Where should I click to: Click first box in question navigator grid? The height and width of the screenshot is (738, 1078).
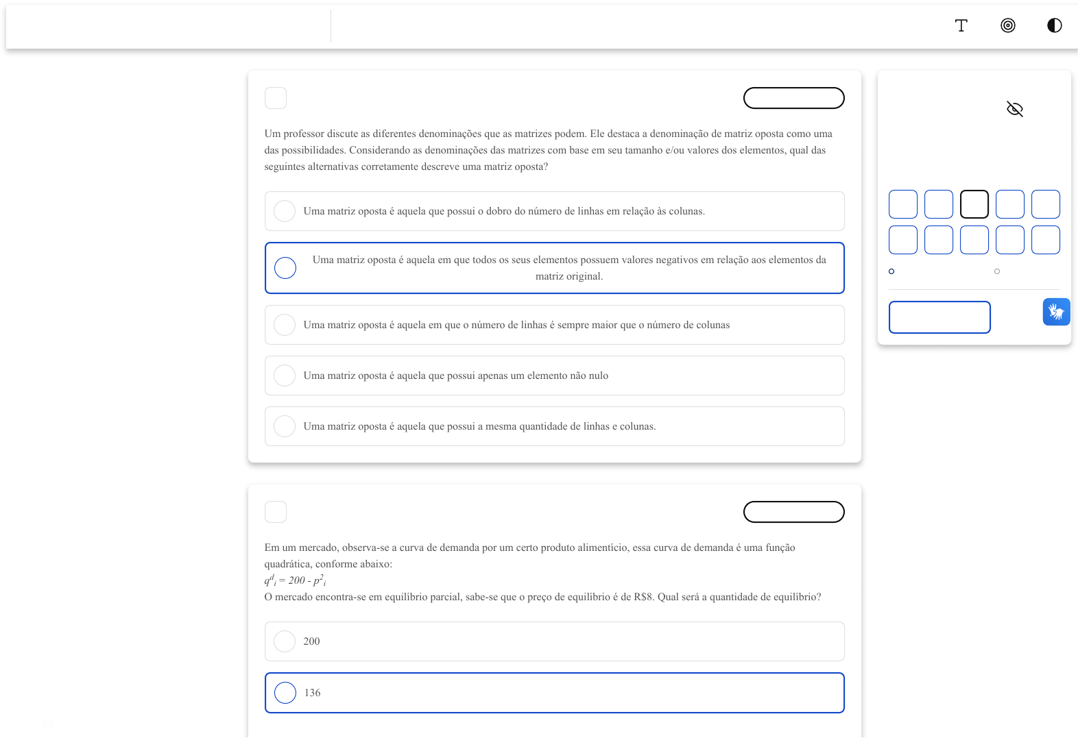pos(902,204)
